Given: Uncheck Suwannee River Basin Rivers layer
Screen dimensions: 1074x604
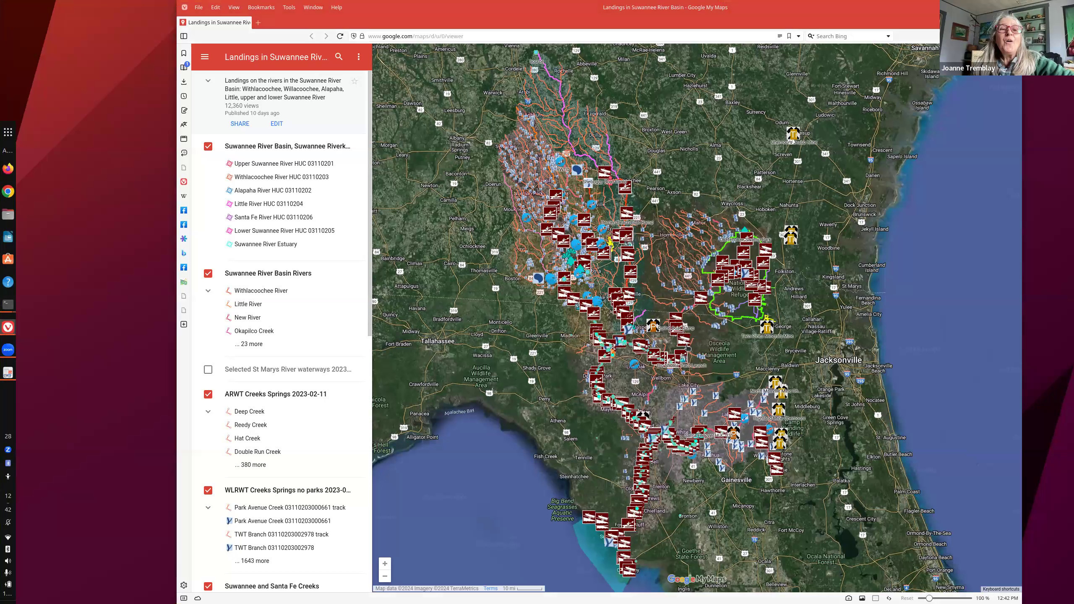Looking at the screenshot, I should pyautogui.click(x=208, y=273).
